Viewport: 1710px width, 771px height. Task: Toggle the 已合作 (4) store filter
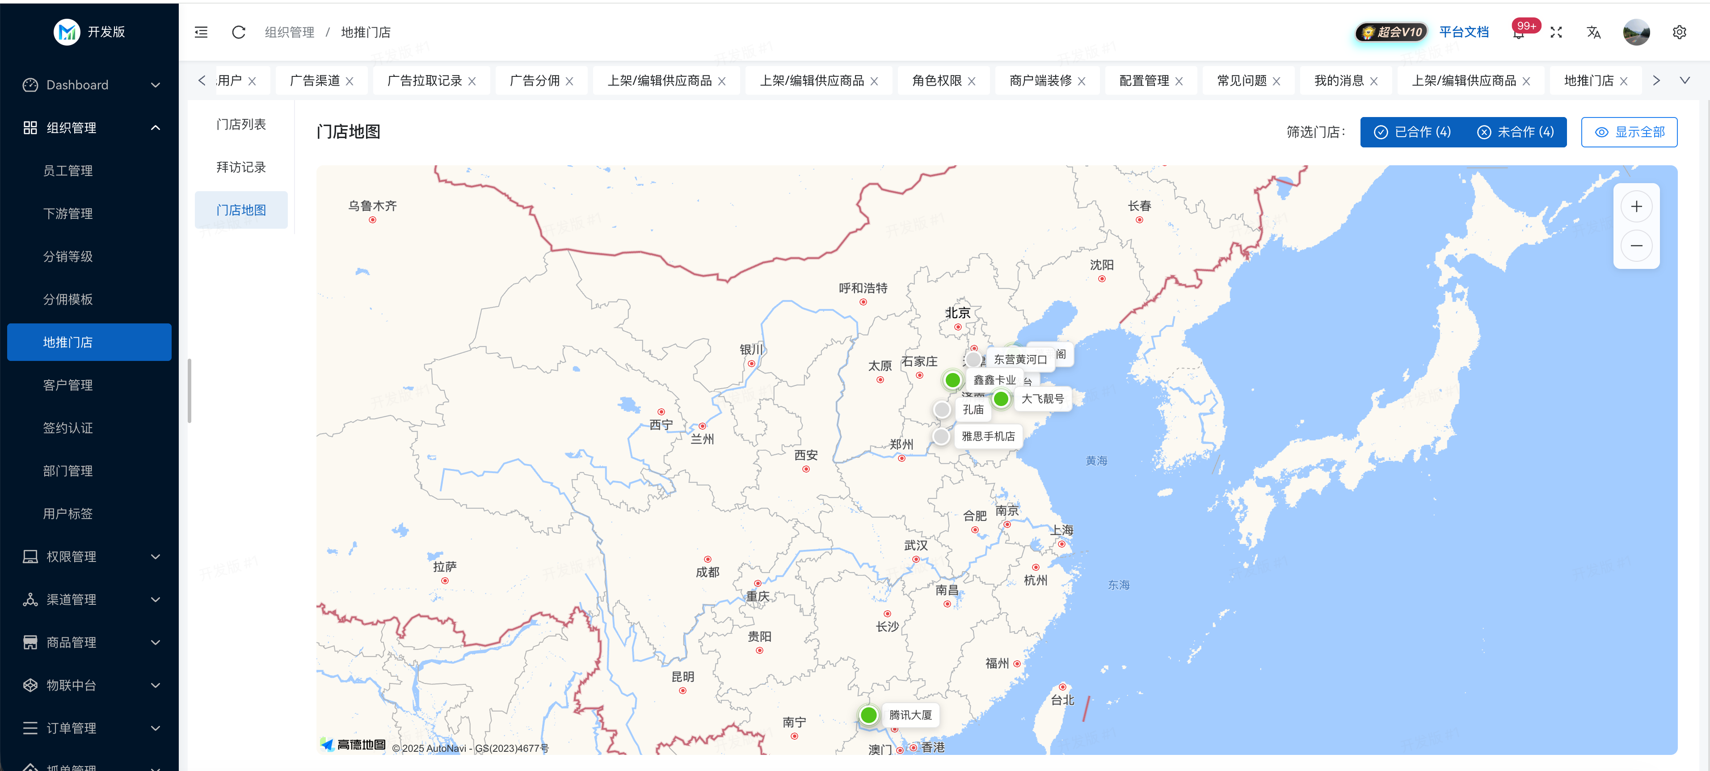click(x=1413, y=132)
